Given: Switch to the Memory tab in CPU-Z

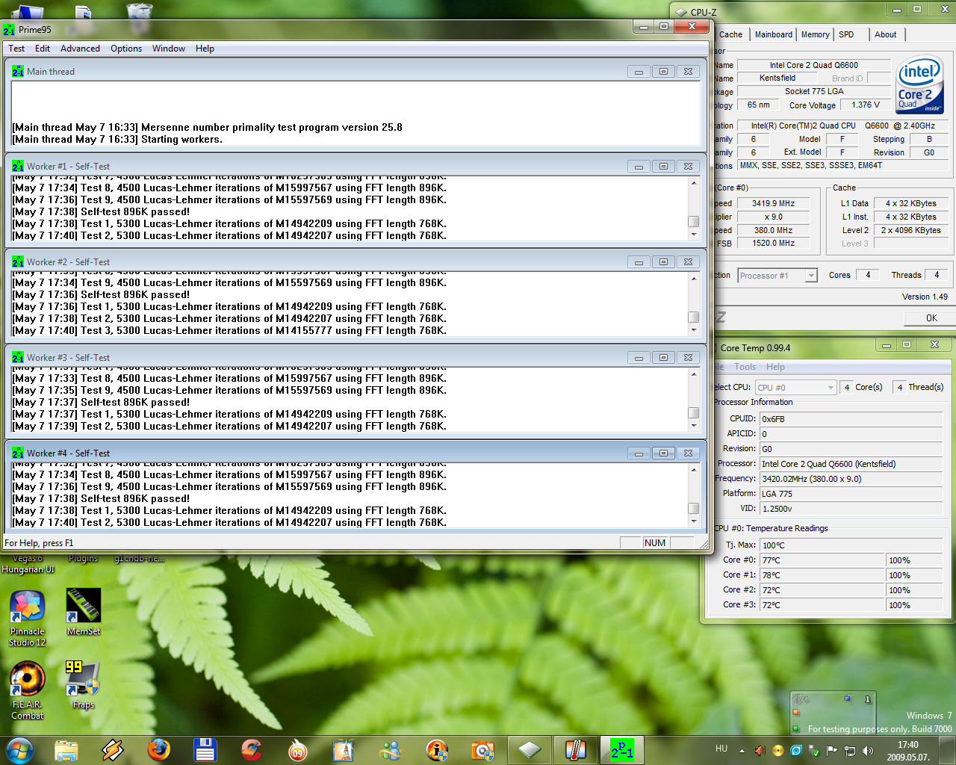Looking at the screenshot, I should pos(815,34).
